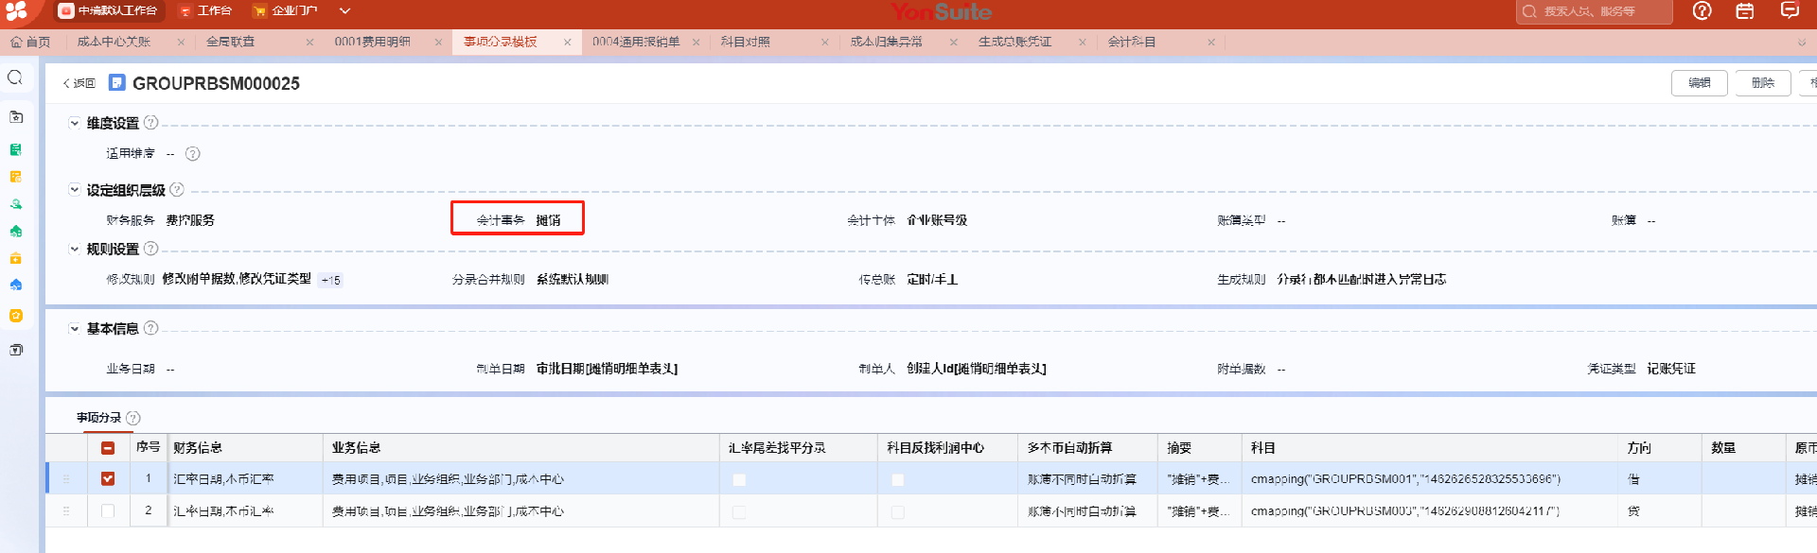
Task: Click the help icon beside 事项分录
Action: pos(133,418)
